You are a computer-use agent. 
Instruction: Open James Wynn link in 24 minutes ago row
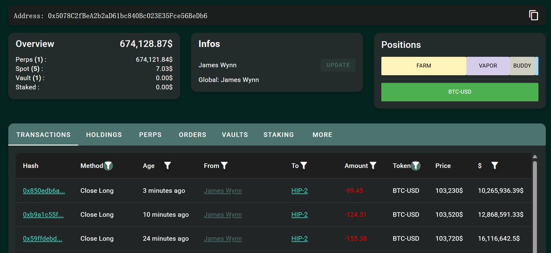pos(223,238)
